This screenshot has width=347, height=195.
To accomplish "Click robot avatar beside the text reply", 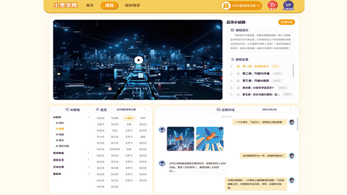I will coord(162,164).
